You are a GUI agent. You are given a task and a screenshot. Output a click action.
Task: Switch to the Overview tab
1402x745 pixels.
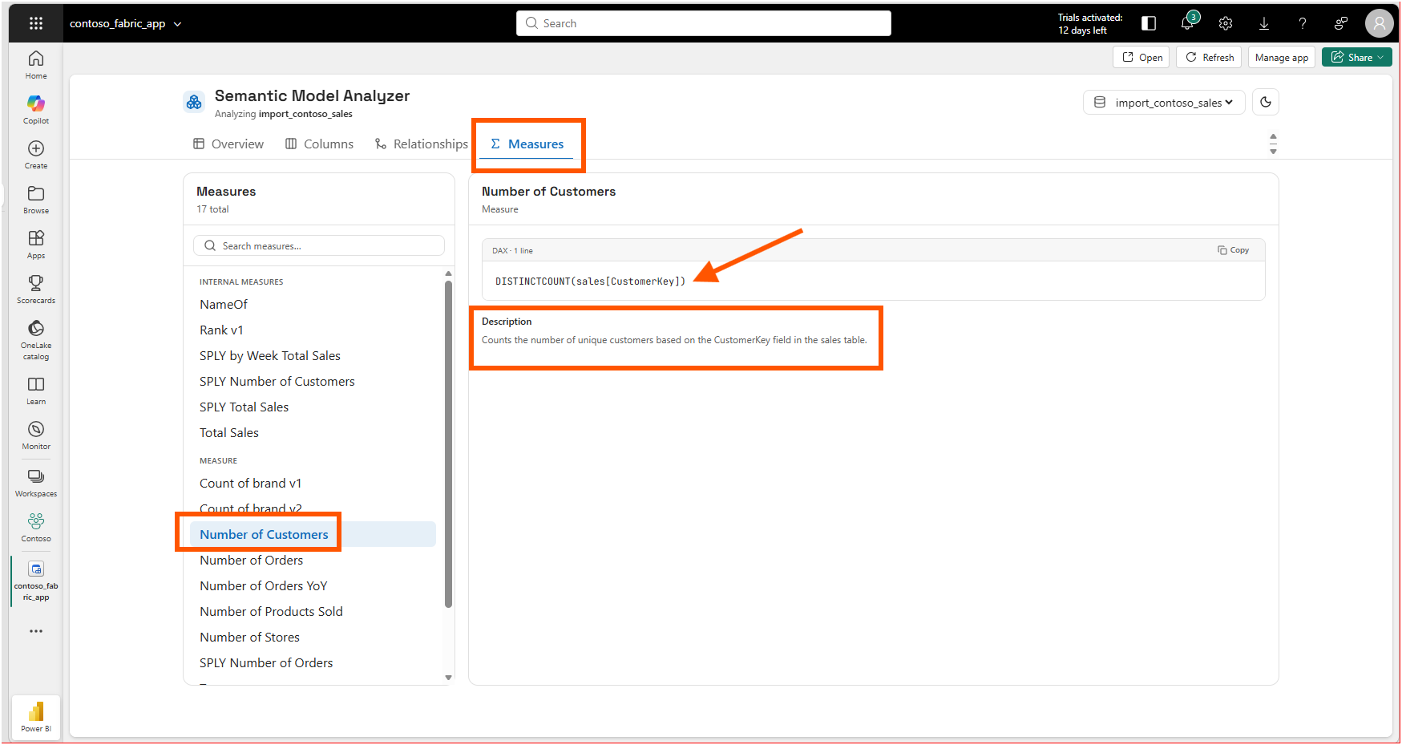[x=228, y=144]
